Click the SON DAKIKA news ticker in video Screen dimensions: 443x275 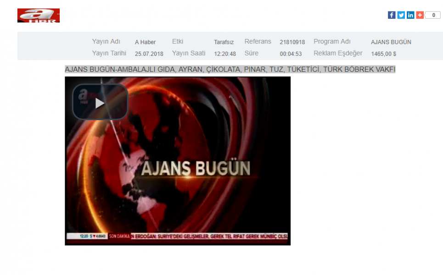[x=177, y=236]
